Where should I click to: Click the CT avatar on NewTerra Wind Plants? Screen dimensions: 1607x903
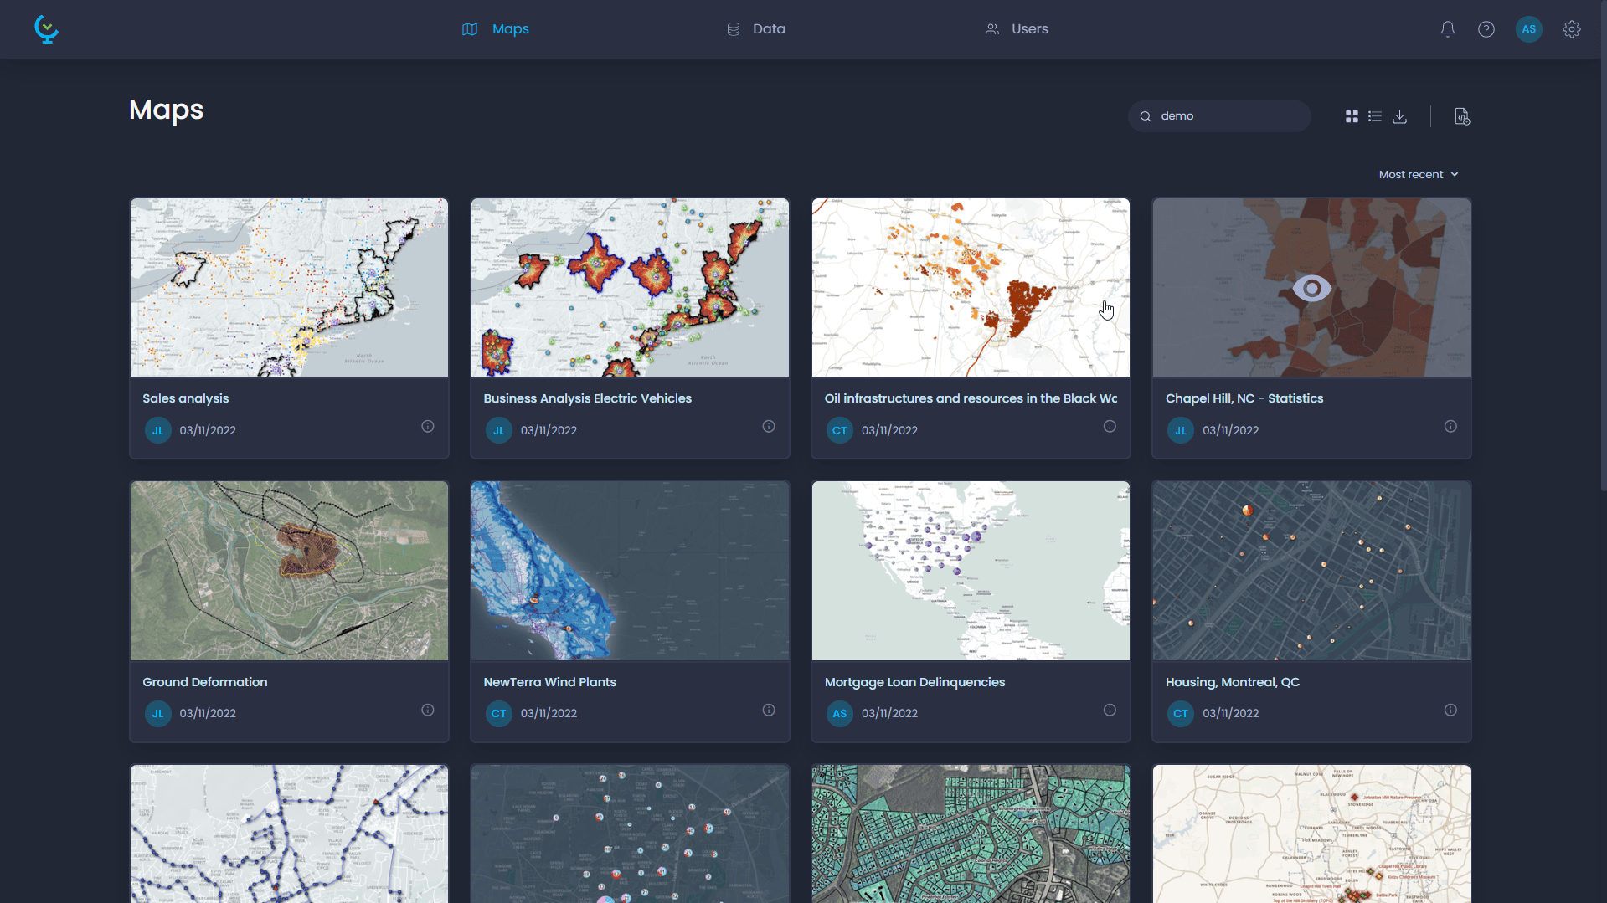click(498, 714)
